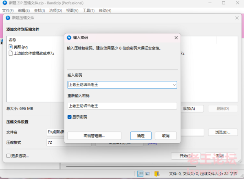Click the blank file icon for 上边的文件后缀改成点7z

[x=11, y=53]
